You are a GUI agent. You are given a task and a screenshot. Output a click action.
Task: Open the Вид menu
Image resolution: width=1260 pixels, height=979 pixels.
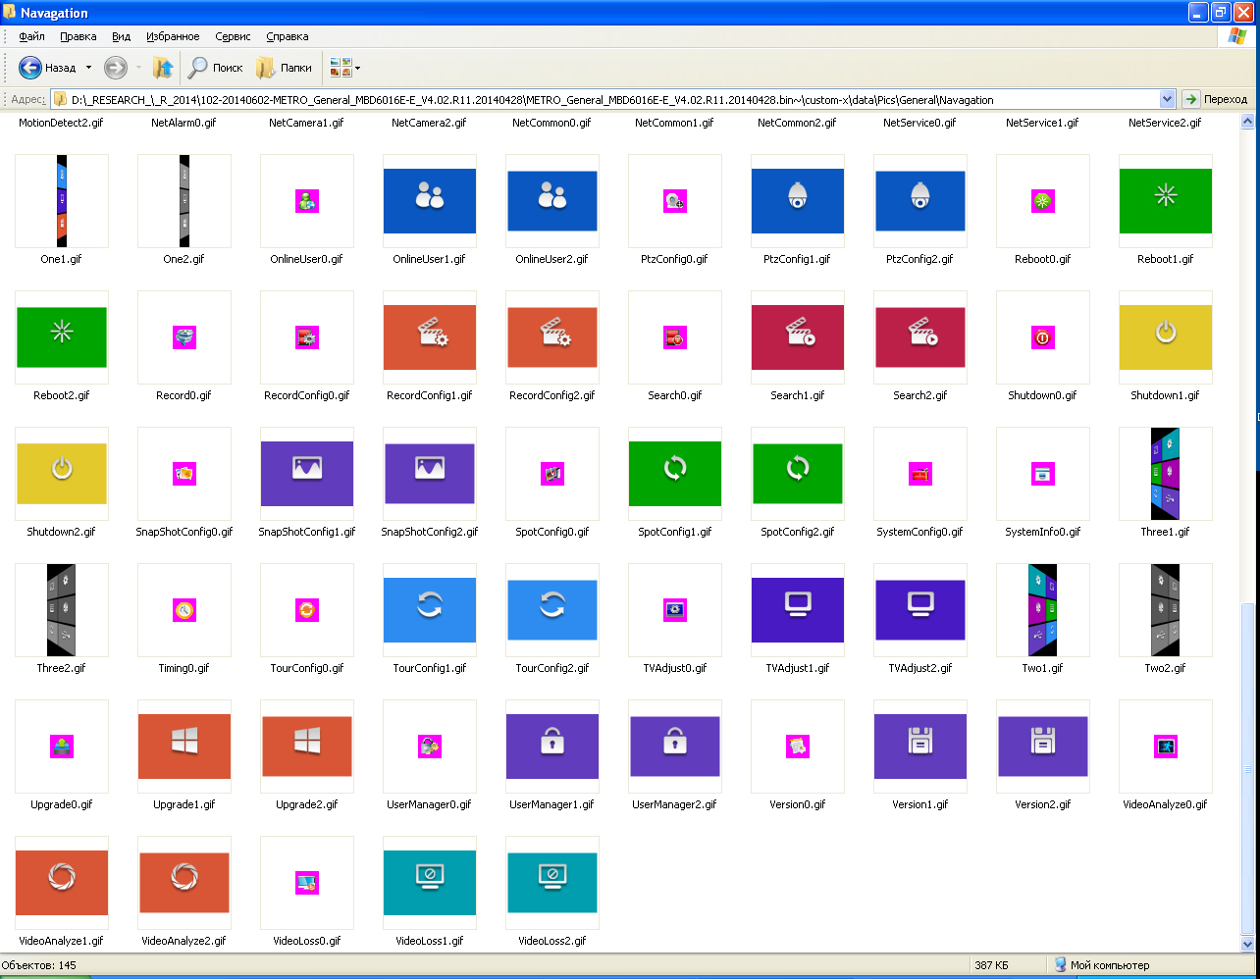pyautogui.click(x=121, y=36)
